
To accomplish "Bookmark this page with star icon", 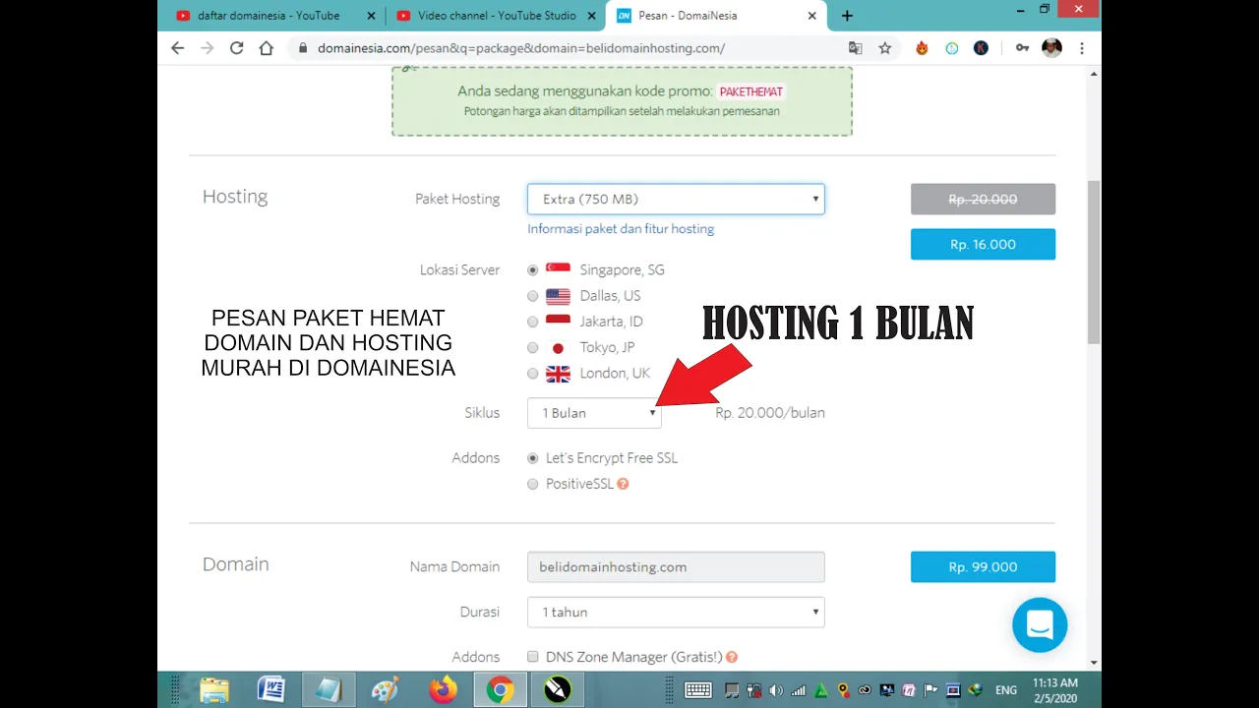I will click(x=884, y=47).
